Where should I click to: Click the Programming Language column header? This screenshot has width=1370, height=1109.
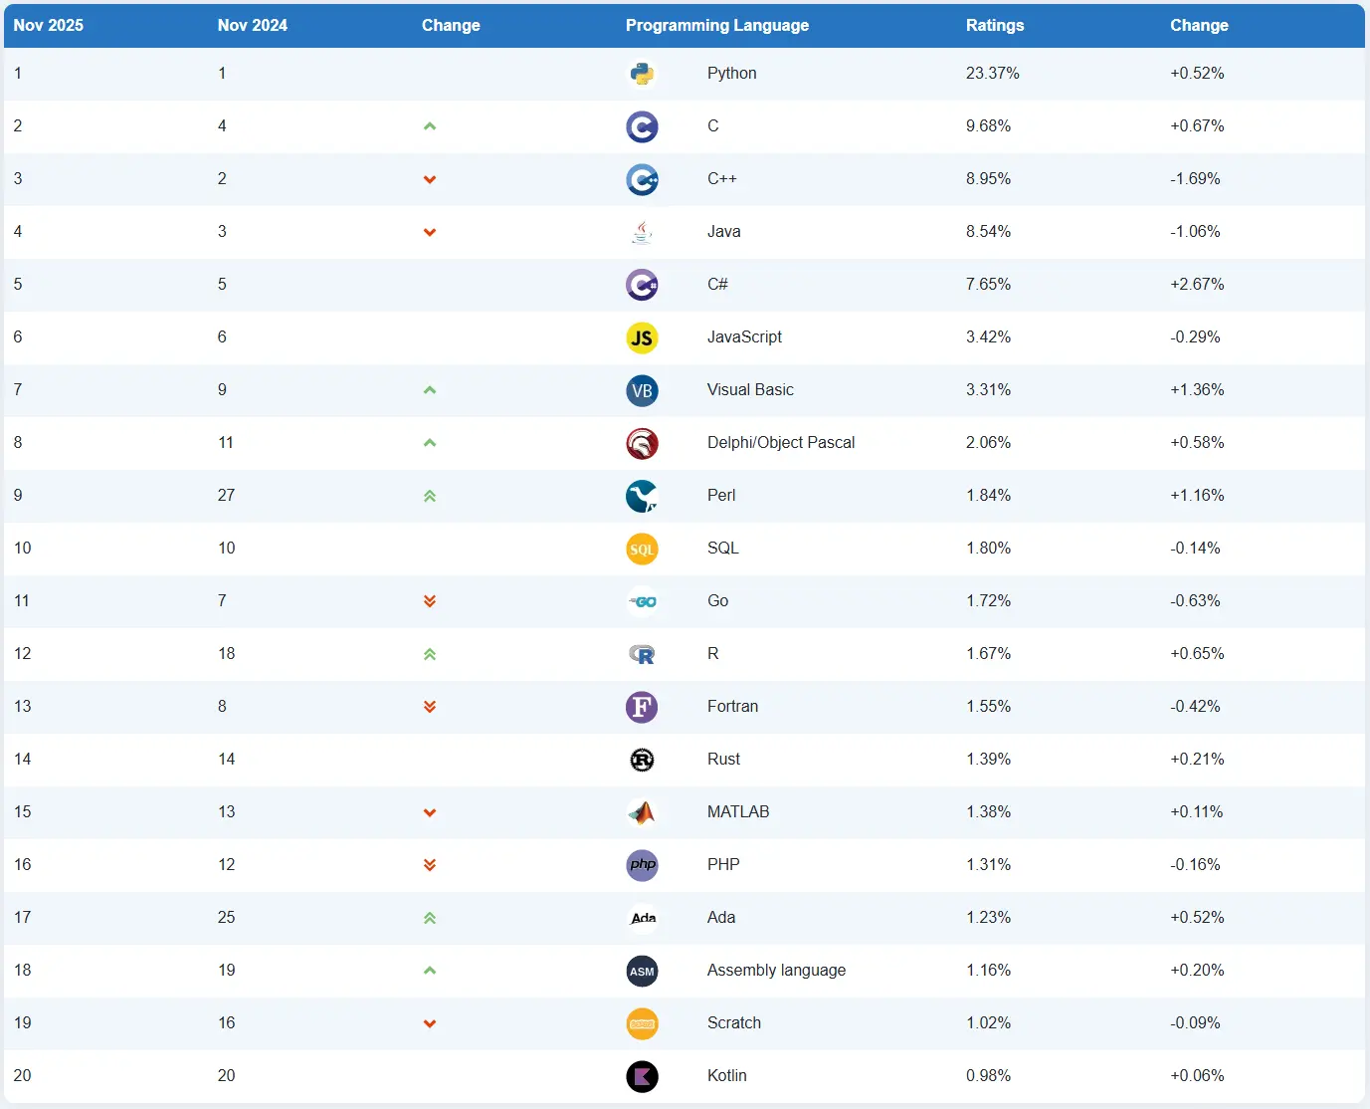point(716,26)
